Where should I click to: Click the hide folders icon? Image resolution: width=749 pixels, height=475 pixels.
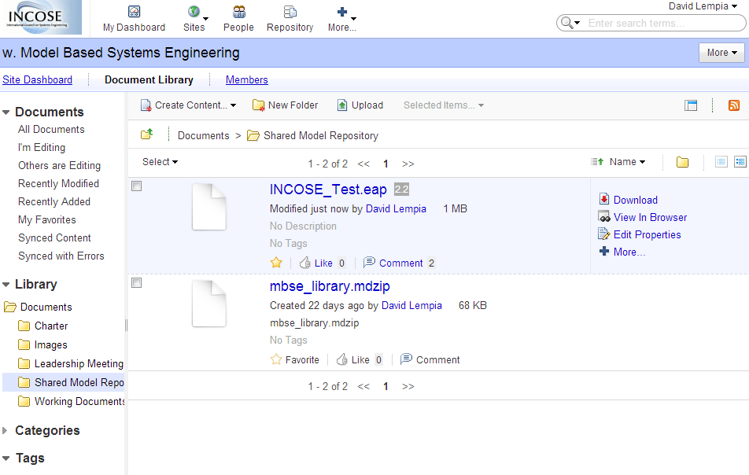pos(683,162)
